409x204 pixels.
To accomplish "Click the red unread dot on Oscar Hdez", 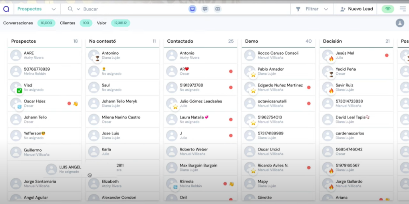I will pyautogui.click(x=69, y=103).
